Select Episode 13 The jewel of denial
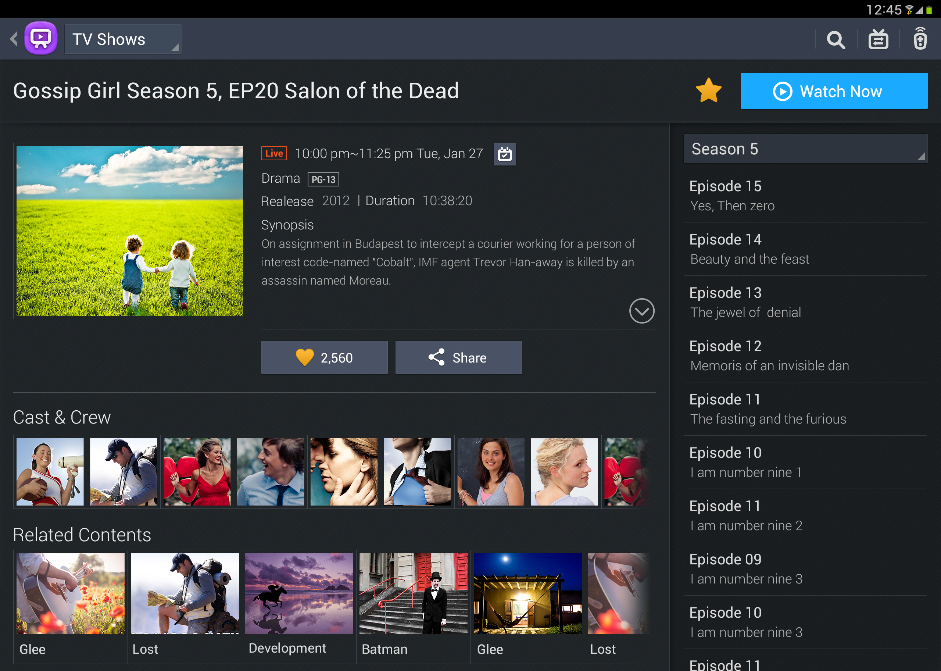The width and height of the screenshot is (941, 671). coord(805,303)
